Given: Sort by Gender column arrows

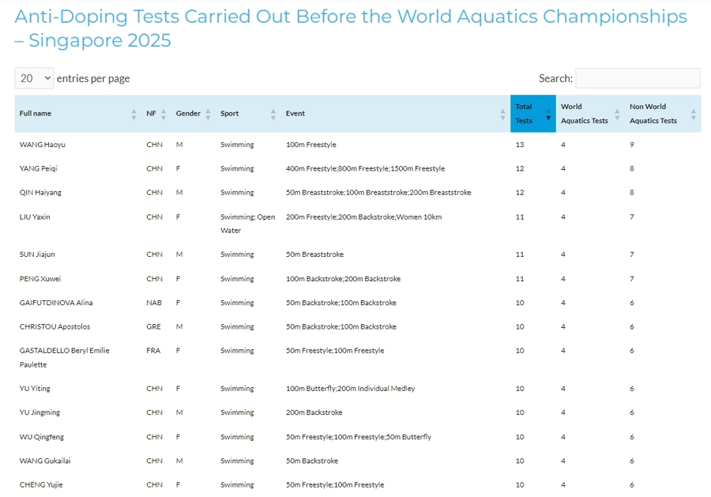Looking at the screenshot, I should point(208,115).
